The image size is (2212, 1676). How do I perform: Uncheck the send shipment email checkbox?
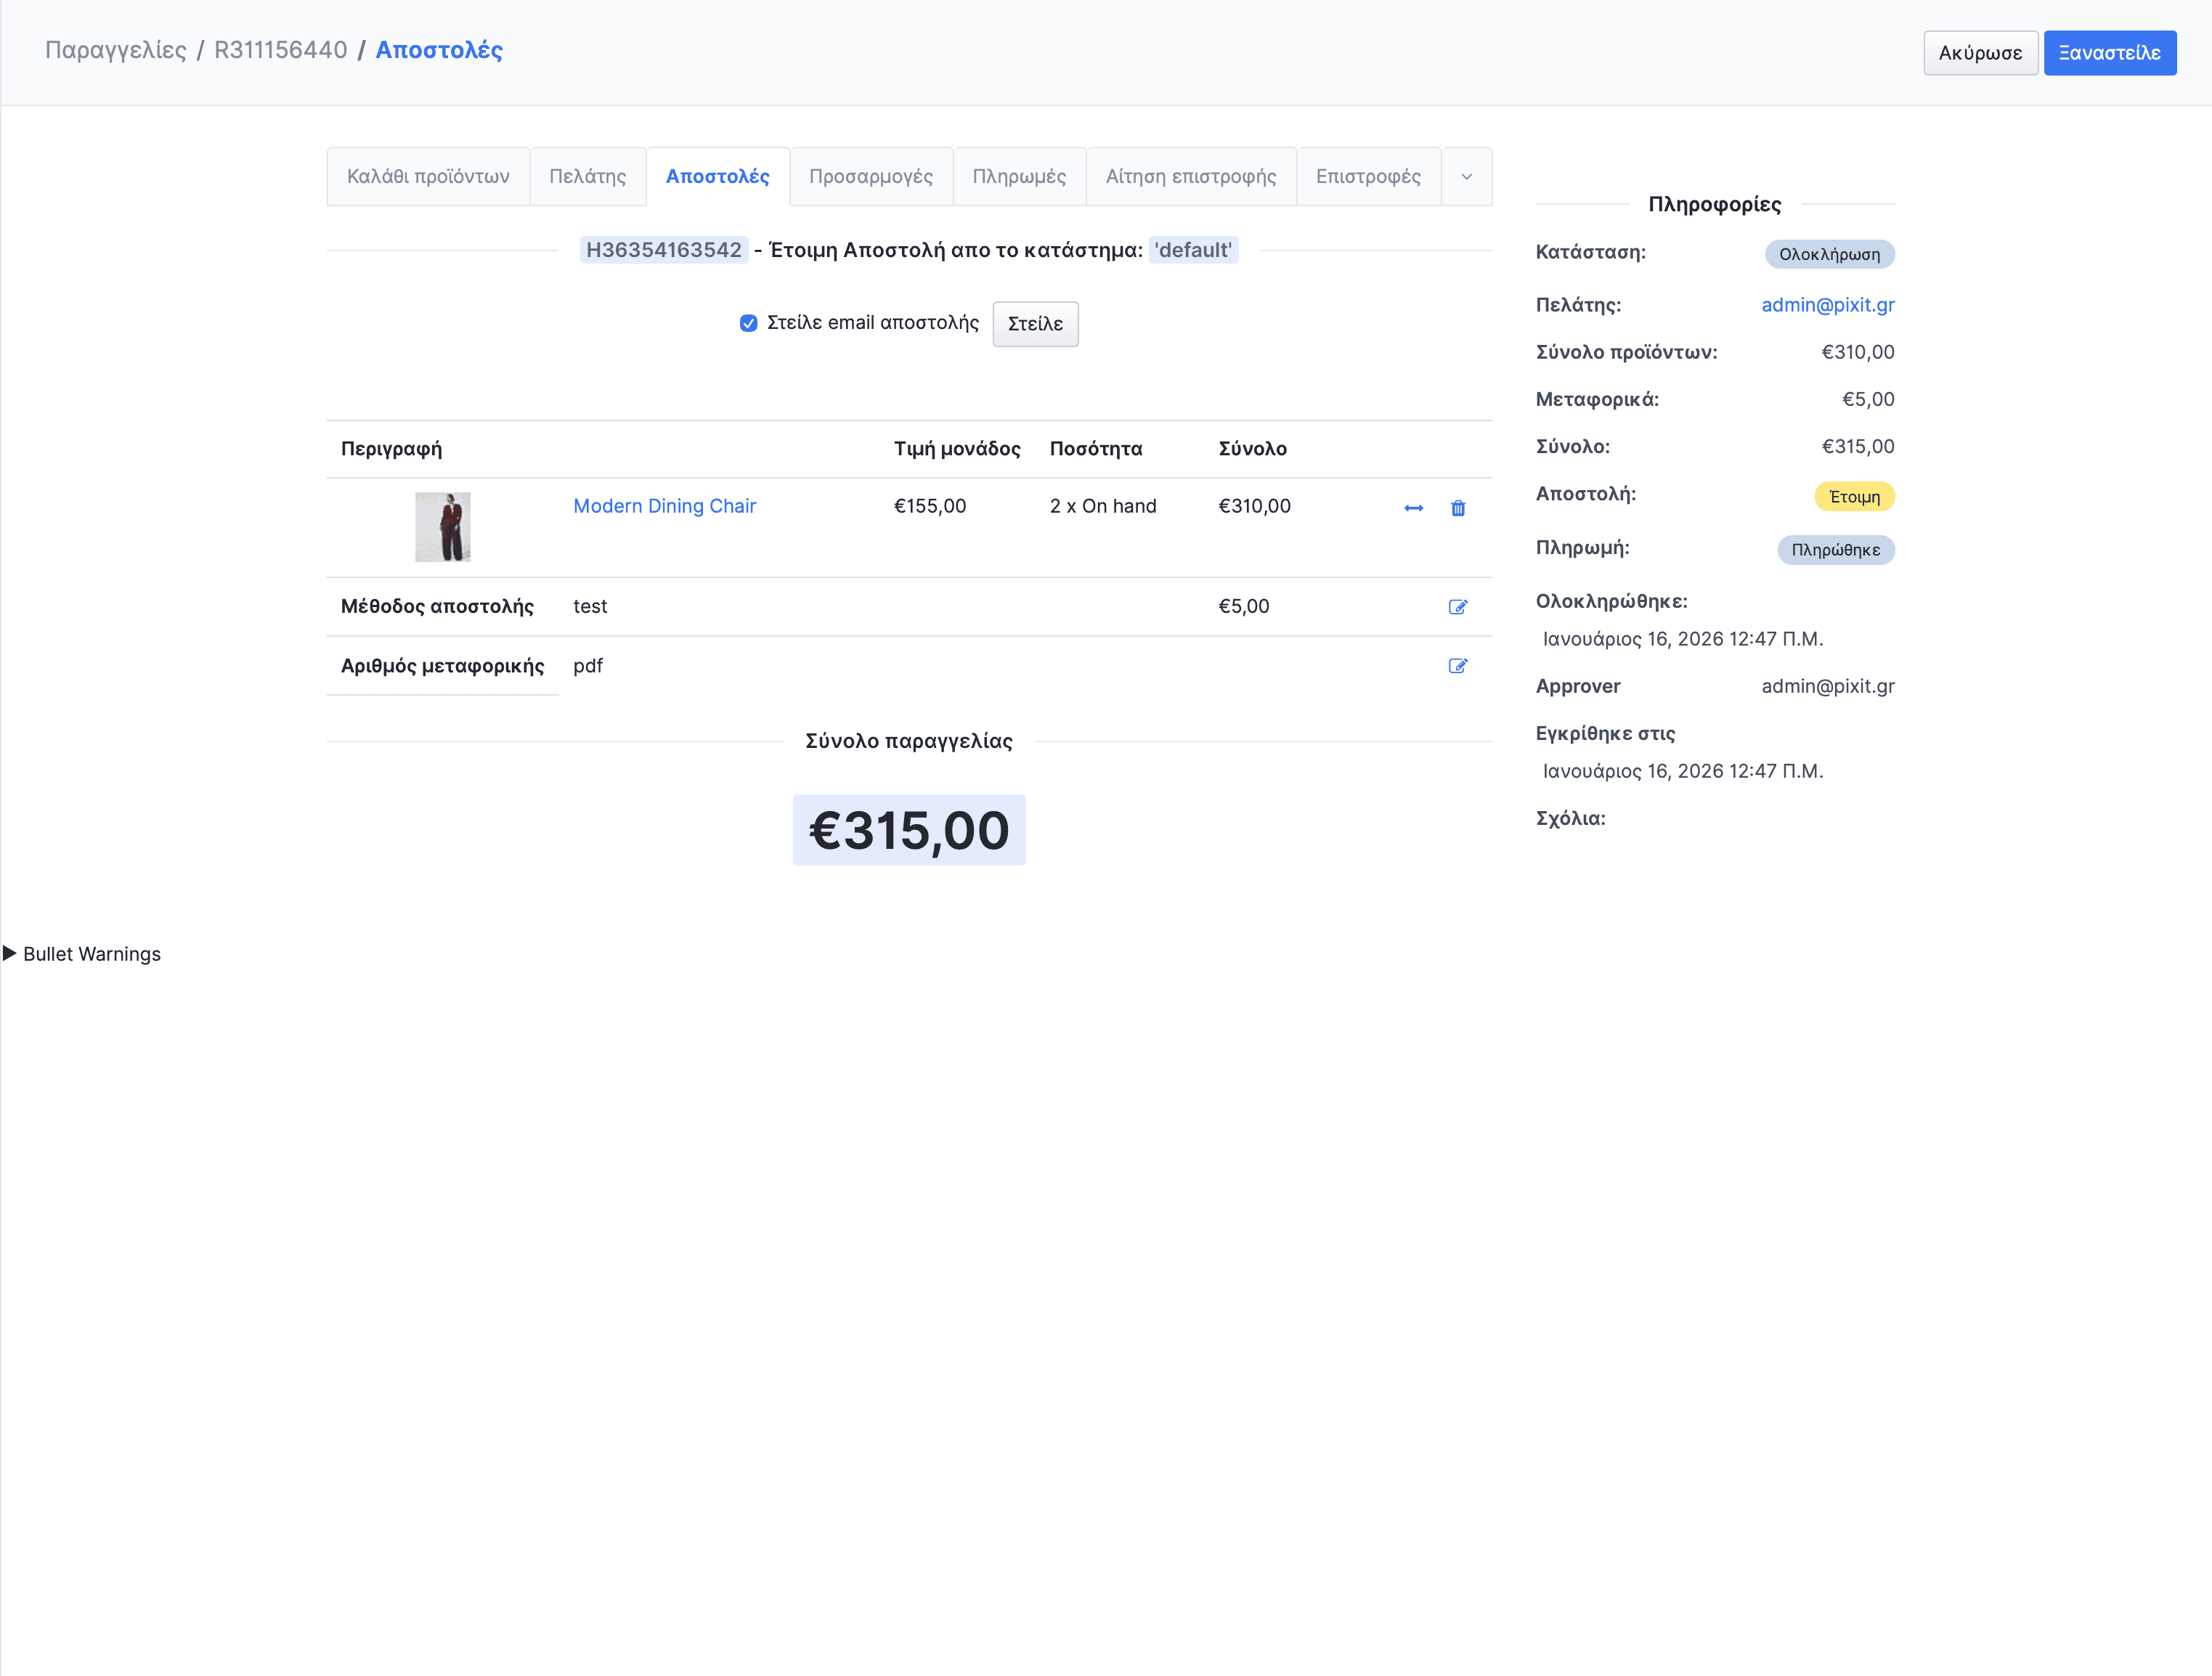pos(748,323)
